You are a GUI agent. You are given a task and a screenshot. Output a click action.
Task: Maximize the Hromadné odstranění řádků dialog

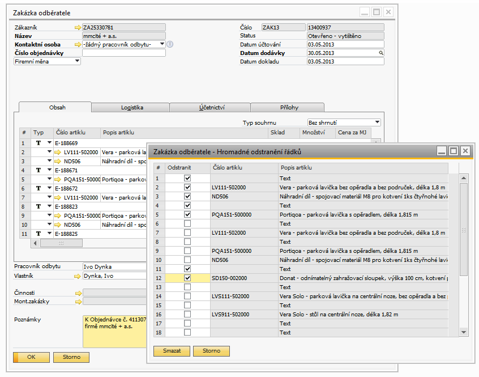454,151
